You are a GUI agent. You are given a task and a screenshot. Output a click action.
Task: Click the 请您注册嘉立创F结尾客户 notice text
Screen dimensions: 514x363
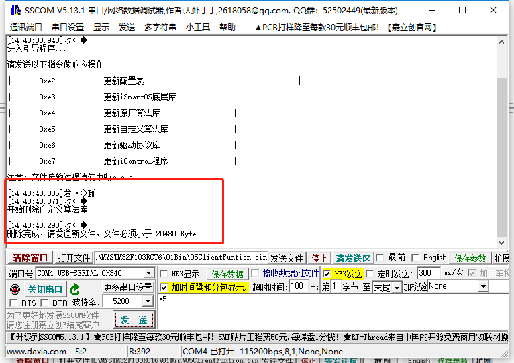pyautogui.click(x=53, y=325)
